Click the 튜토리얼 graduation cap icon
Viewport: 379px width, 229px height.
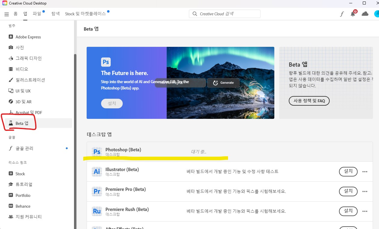point(11,184)
